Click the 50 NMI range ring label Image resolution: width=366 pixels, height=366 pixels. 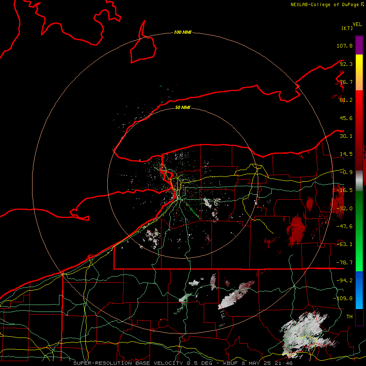(183, 107)
